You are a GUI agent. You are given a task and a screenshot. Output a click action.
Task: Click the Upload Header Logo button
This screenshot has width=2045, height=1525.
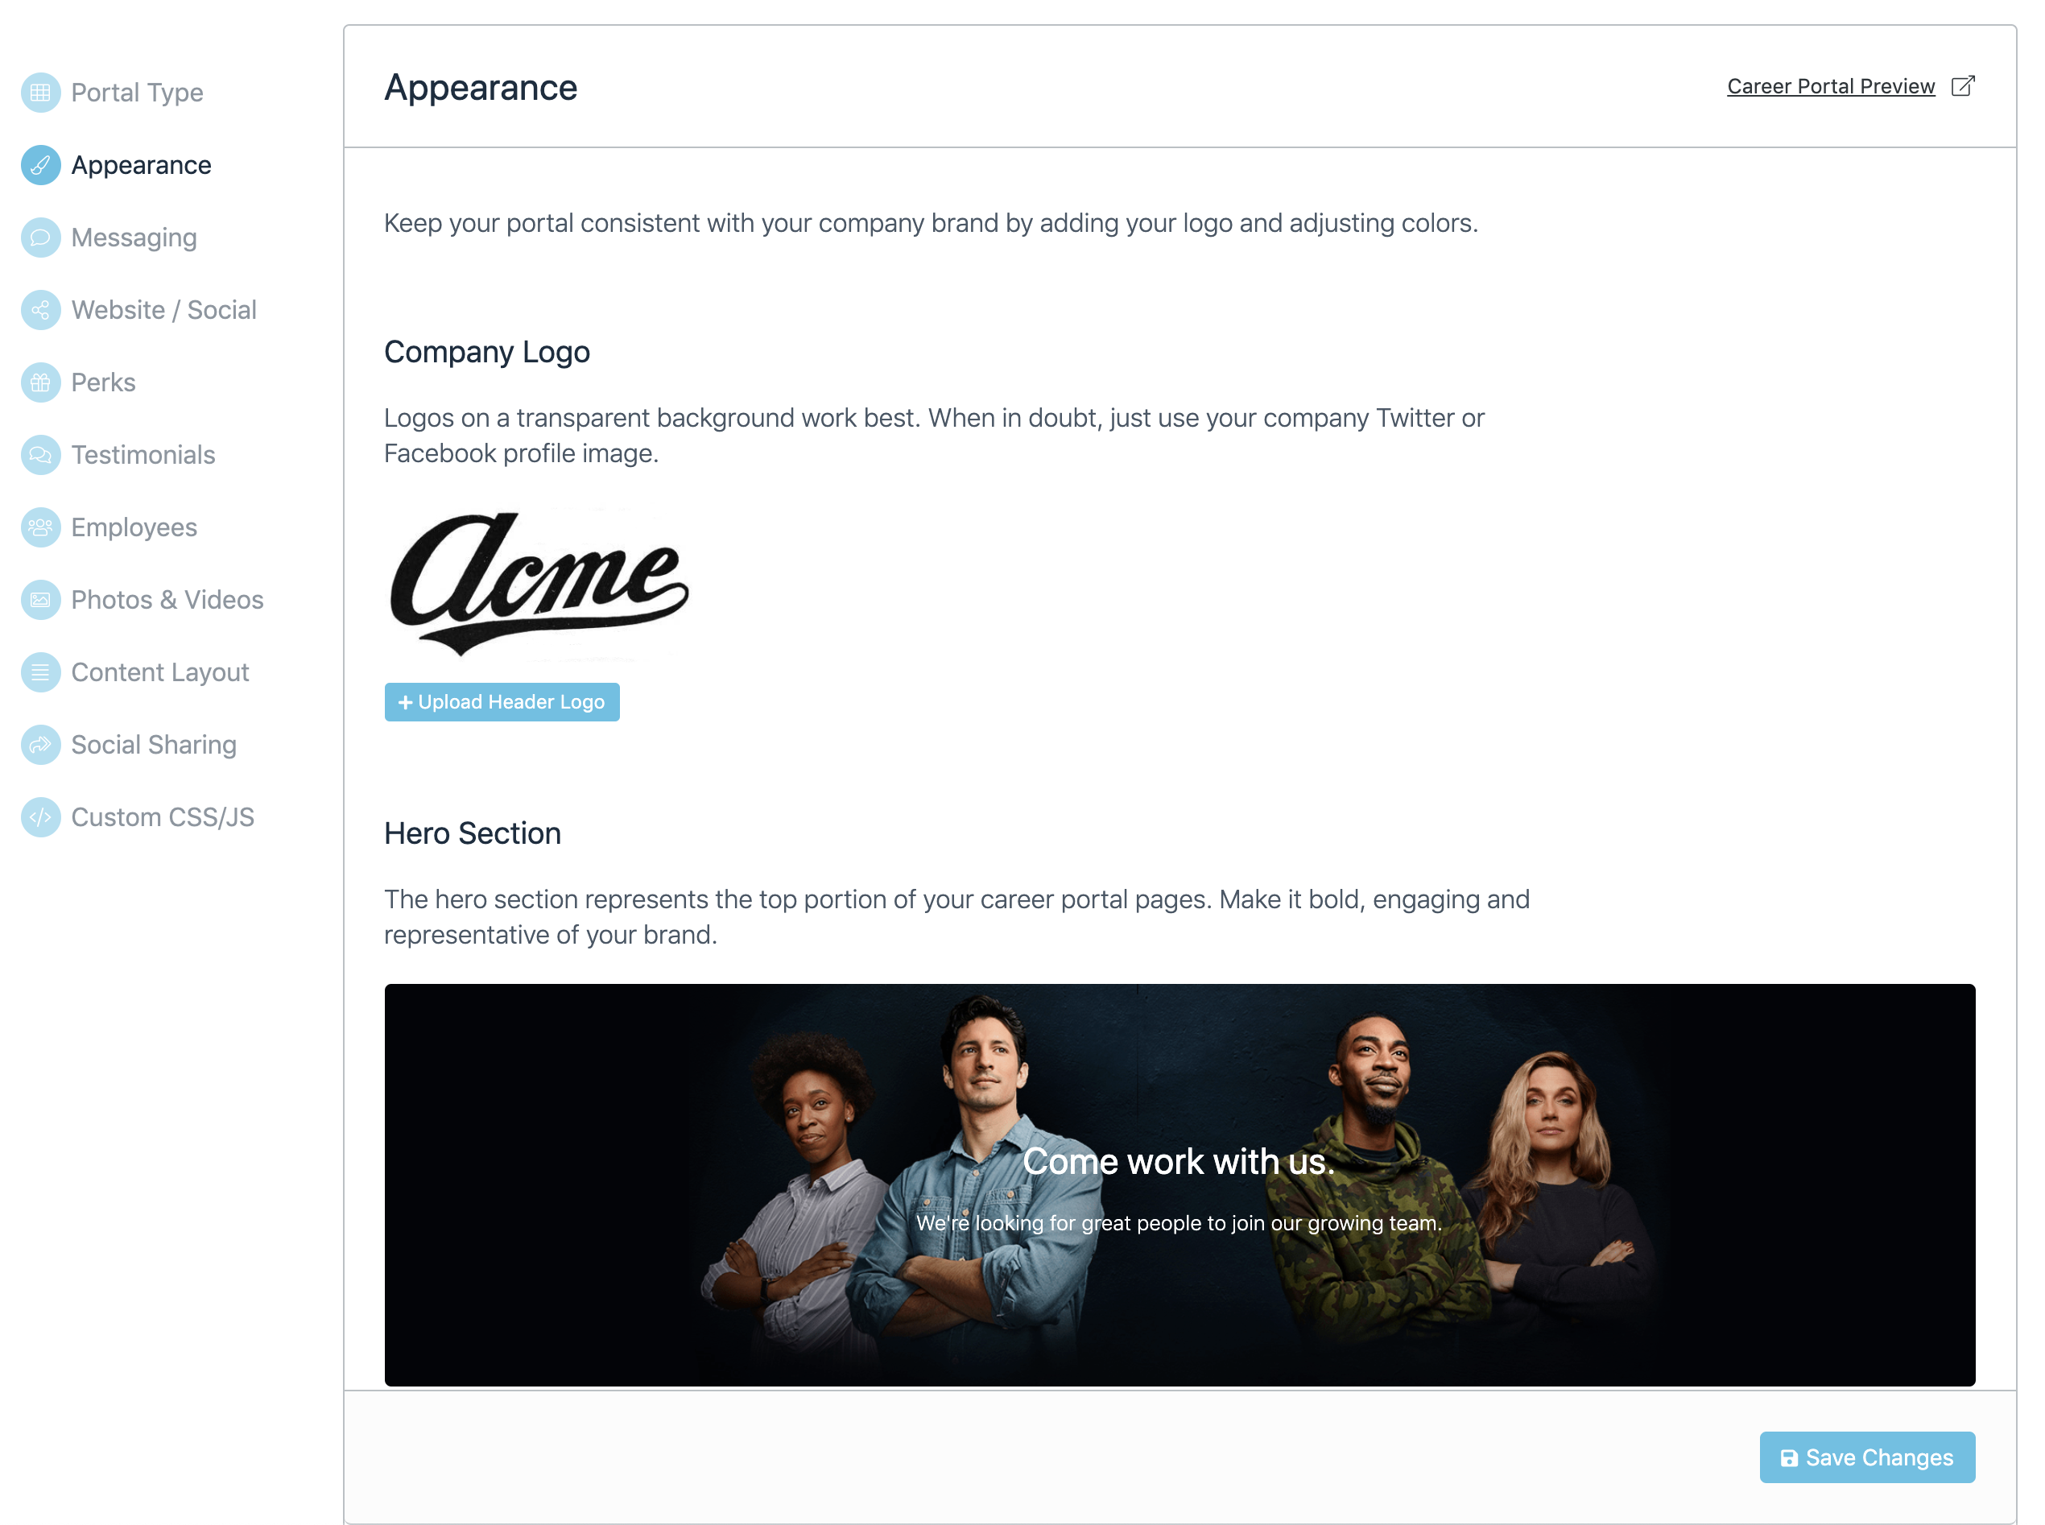[x=502, y=701]
